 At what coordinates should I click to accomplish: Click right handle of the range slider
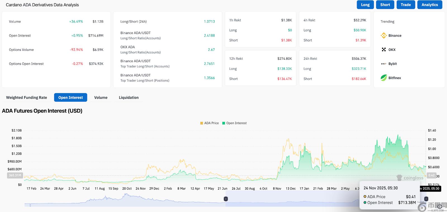click(426, 199)
